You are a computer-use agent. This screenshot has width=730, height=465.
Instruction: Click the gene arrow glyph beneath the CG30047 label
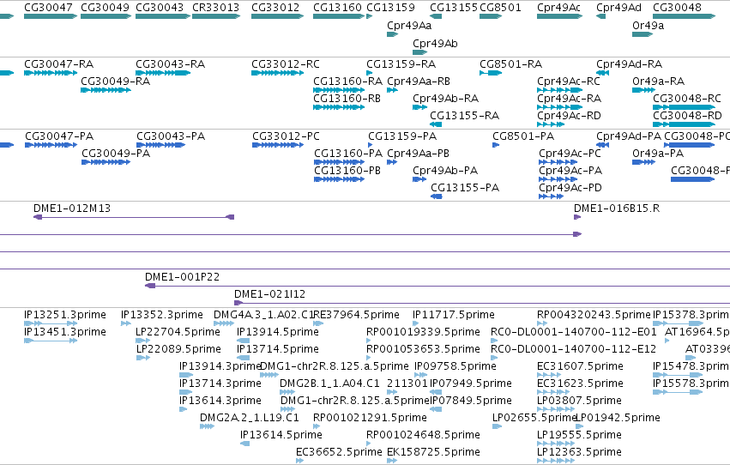[x=51, y=16]
